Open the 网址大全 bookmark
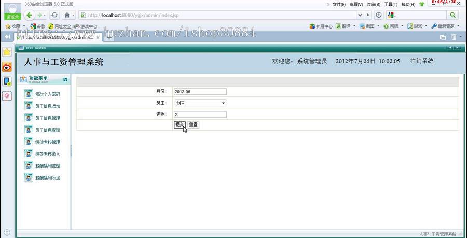 click(60, 26)
